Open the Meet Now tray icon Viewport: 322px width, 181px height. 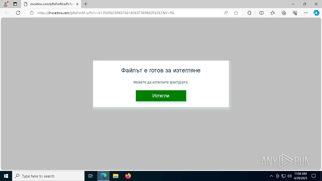tap(277, 176)
